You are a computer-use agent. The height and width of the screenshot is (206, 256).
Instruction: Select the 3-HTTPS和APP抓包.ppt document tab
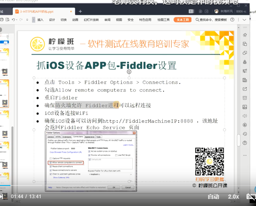(x=44, y=11)
